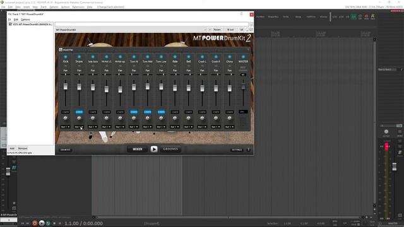The width and height of the screenshot is (404, 227).
Task: Enable the Kick Compress button
Action: click(x=66, y=112)
